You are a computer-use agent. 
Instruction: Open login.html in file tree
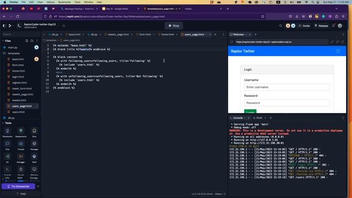pyautogui.click(x=18, y=77)
